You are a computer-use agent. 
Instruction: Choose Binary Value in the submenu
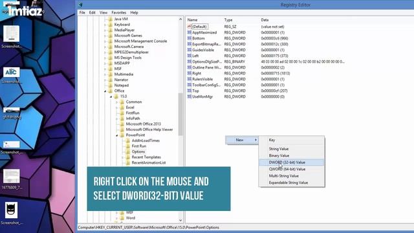pyautogui.click(x=292, y=155)
